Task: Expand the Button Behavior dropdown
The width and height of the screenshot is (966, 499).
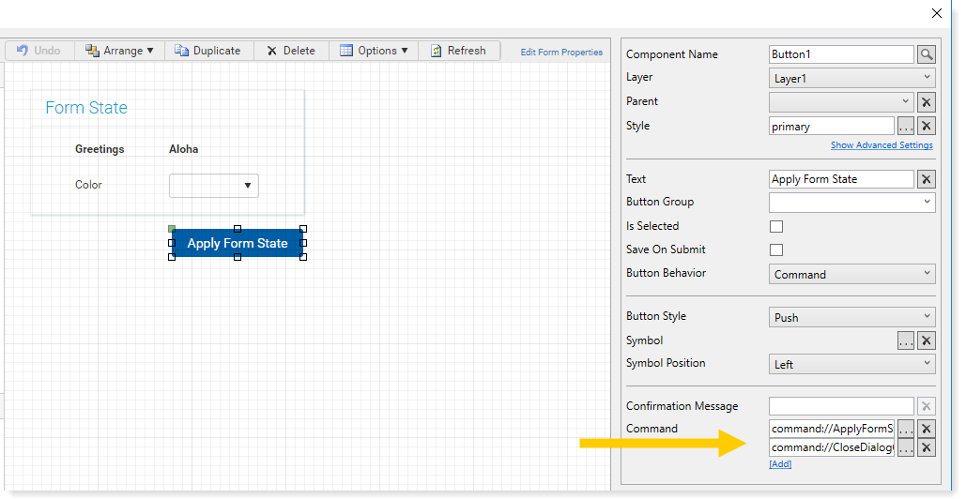Action: (x=851, y=274)
